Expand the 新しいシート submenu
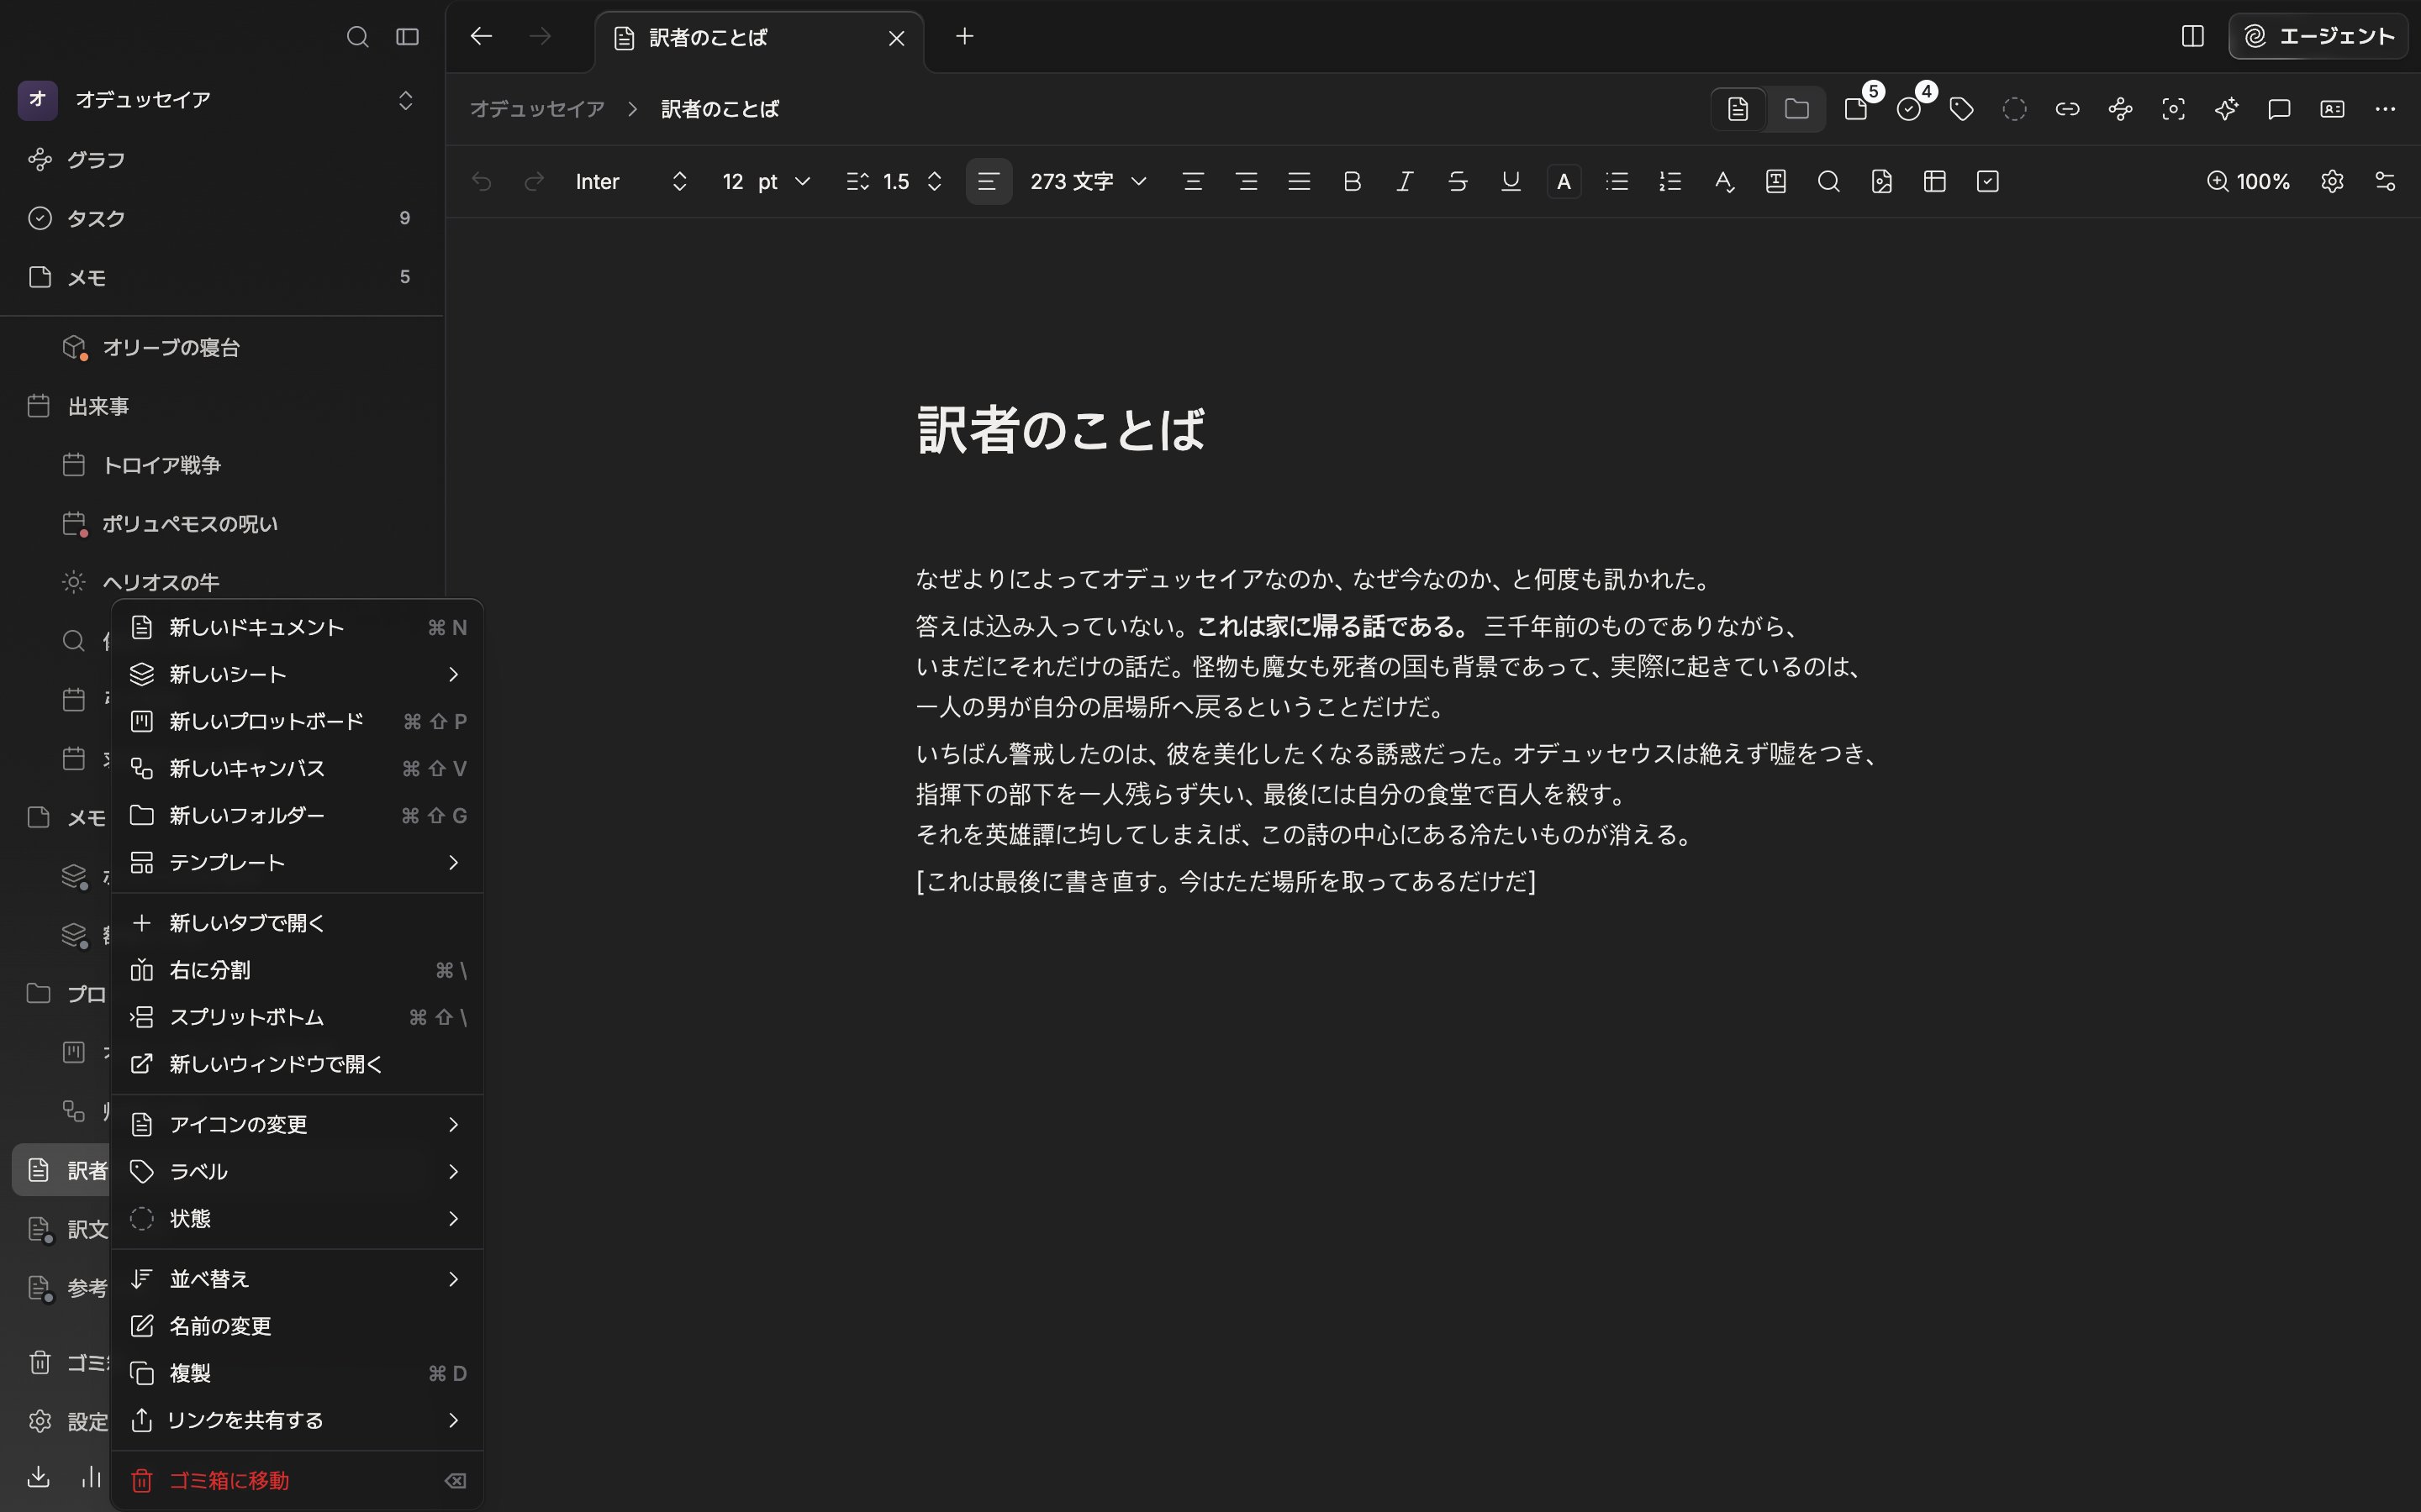 (297, 674)
